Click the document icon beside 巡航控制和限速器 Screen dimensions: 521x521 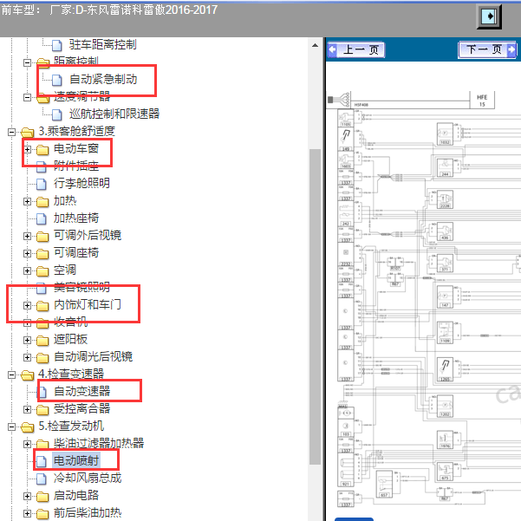coord(57,114)
